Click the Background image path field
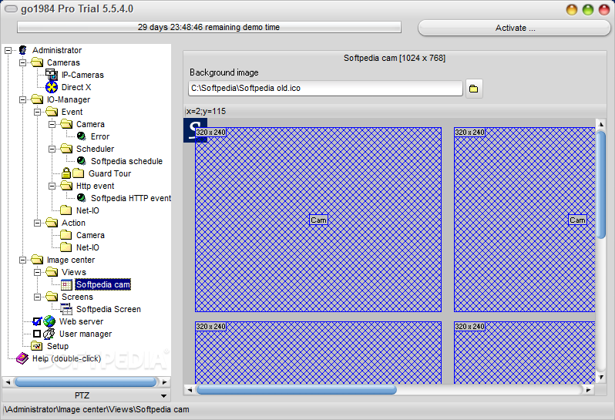615x420 pixels. (x=325, y=88)
